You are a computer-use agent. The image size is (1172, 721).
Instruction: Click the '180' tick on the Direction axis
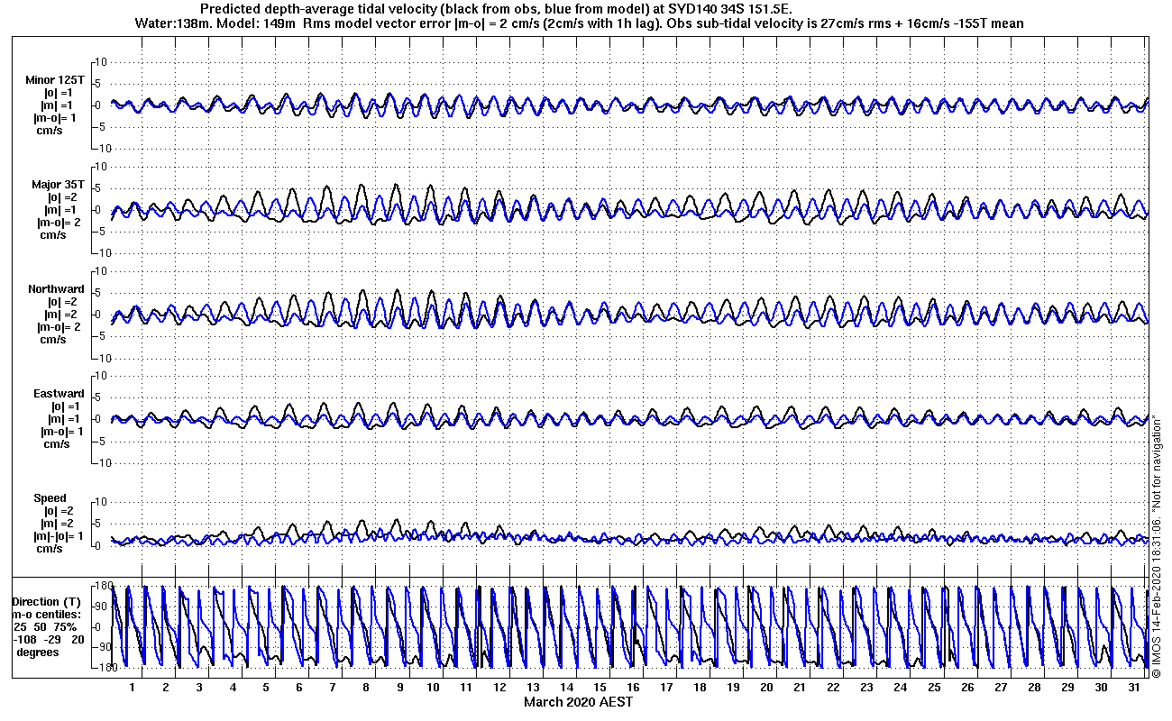pos(105,586)
